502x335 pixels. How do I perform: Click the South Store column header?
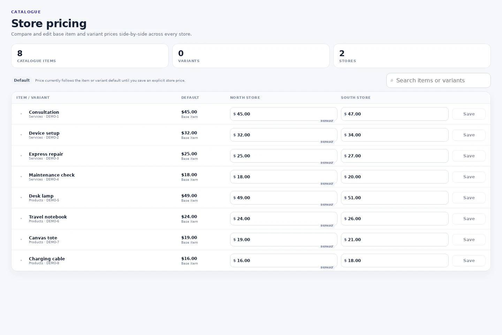[x=356, y=98]
